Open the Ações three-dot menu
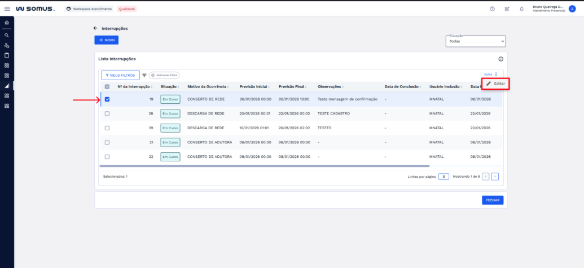584x268 pixels. coord(496,74)
